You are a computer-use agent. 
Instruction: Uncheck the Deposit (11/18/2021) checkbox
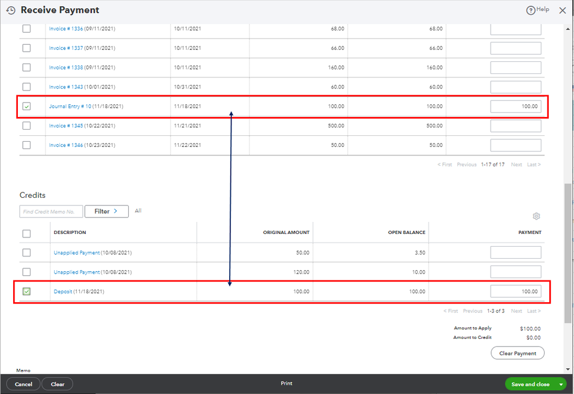click(x=26, y=291)
